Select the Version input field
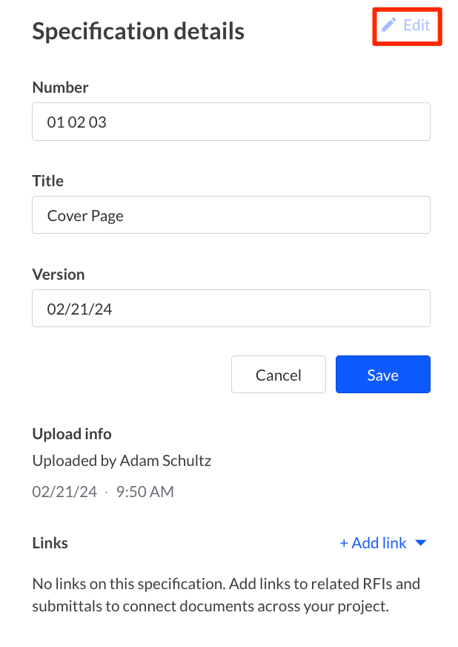 (x=230, y=309)
